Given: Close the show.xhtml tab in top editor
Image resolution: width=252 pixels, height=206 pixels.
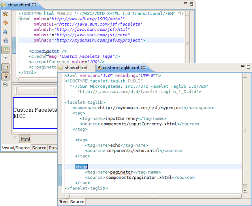Looking at the screenshot, I should click(34, 5).
